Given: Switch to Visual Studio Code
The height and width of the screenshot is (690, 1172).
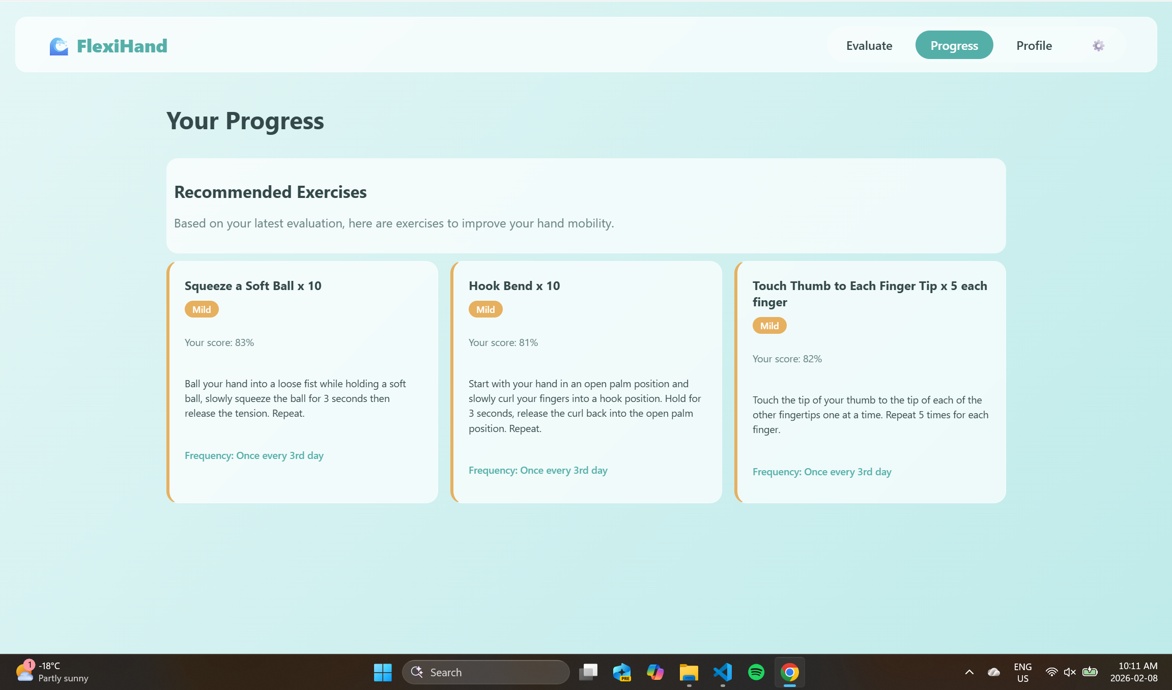Looking at the screenshot, I should point(723,672).
